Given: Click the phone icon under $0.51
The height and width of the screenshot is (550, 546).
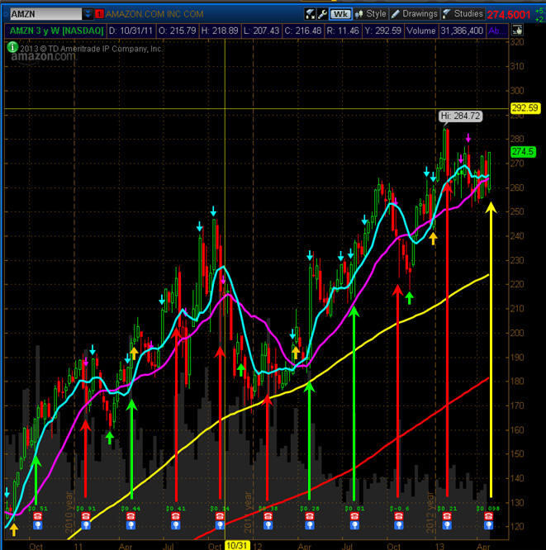Looking at the screenshot, I should (x=37, y=516).
